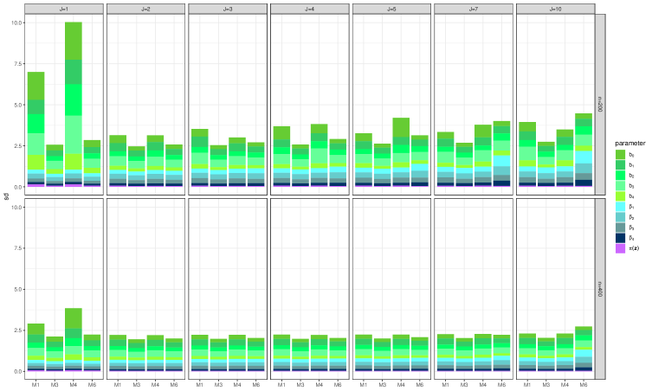Select the J=10 facet strip header
The height and width of the screenshot is (391, 652).
point(556,10)
